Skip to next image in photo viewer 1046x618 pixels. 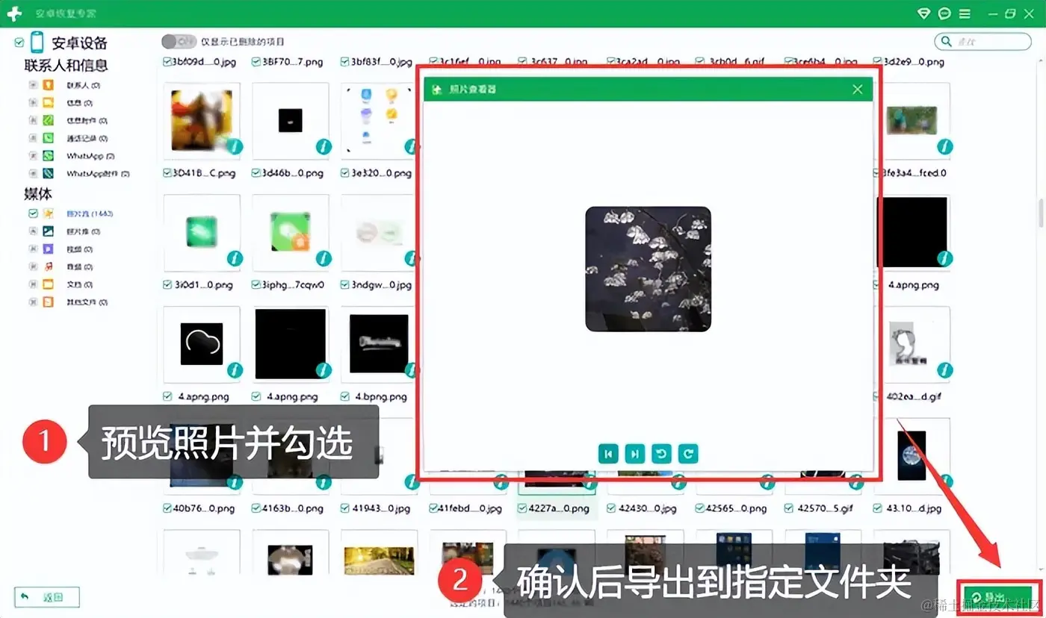(634, 454)
